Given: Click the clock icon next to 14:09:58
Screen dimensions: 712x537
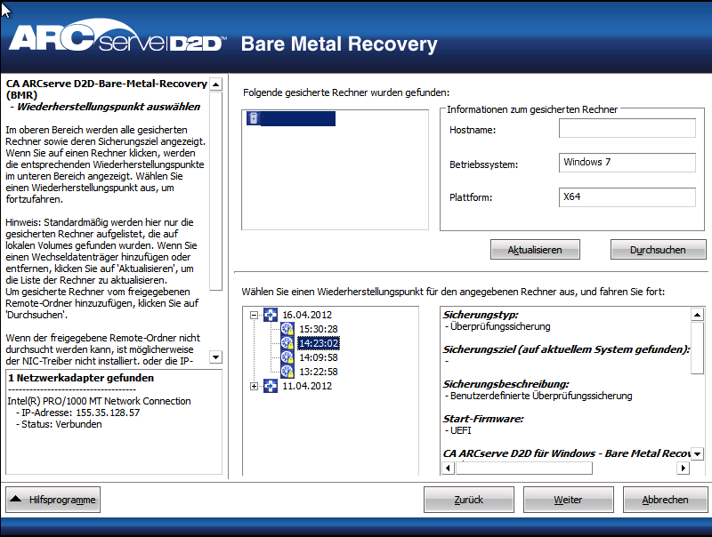Looking at the screenshot, I should [287, 357].
